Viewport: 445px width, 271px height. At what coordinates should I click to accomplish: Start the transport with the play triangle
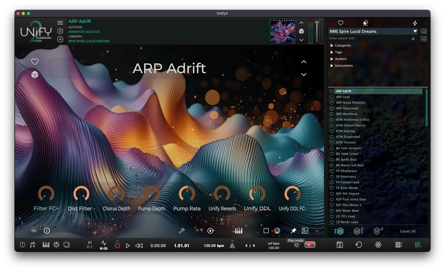(x=128, y=245)
